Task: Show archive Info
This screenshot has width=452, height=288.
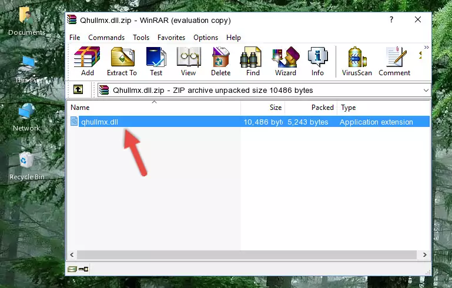Action: (317, 61)
